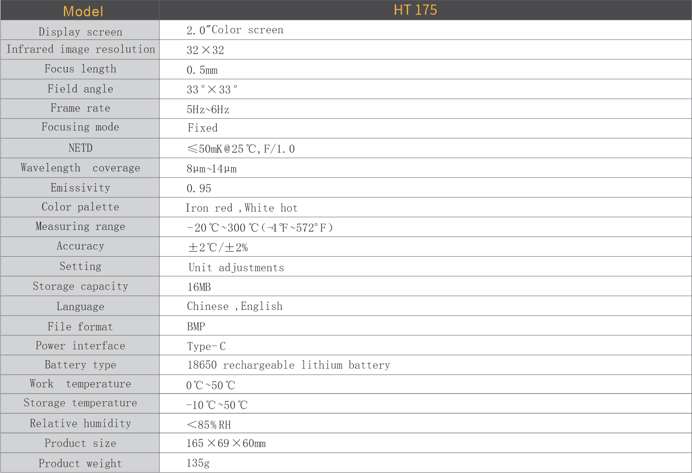
Task: Click the HT 175 column header
Action: [x=415, y=10]
